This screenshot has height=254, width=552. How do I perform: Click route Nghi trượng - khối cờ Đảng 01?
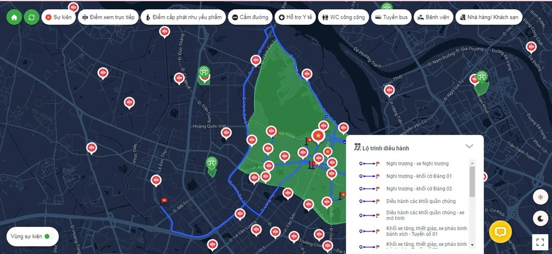click(x=419, y=176)
